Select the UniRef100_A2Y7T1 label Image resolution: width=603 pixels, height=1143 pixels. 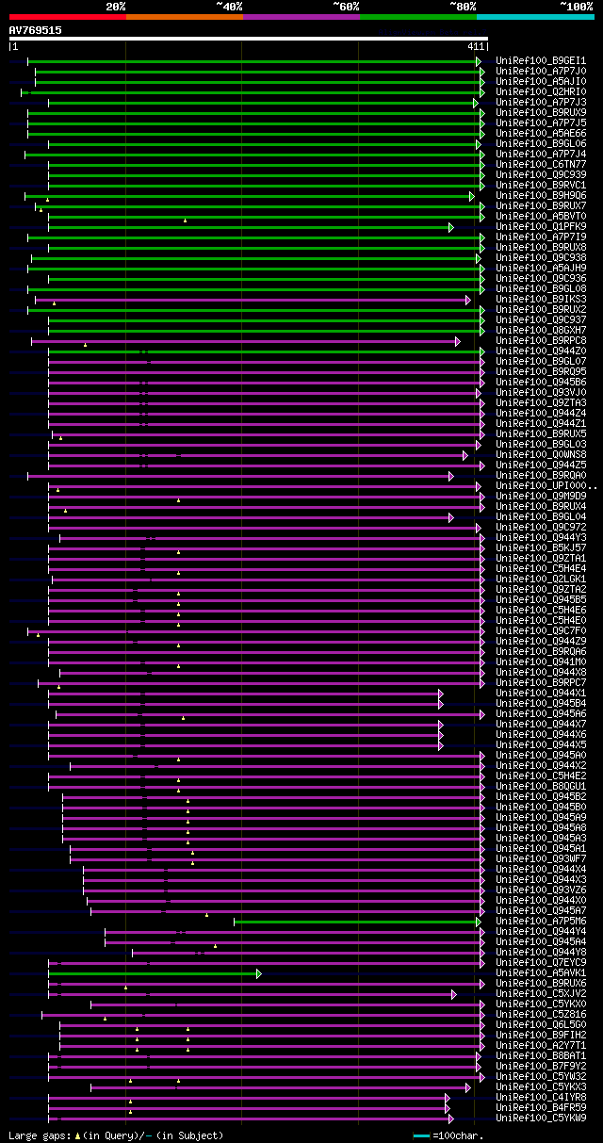pos(541,1046)
